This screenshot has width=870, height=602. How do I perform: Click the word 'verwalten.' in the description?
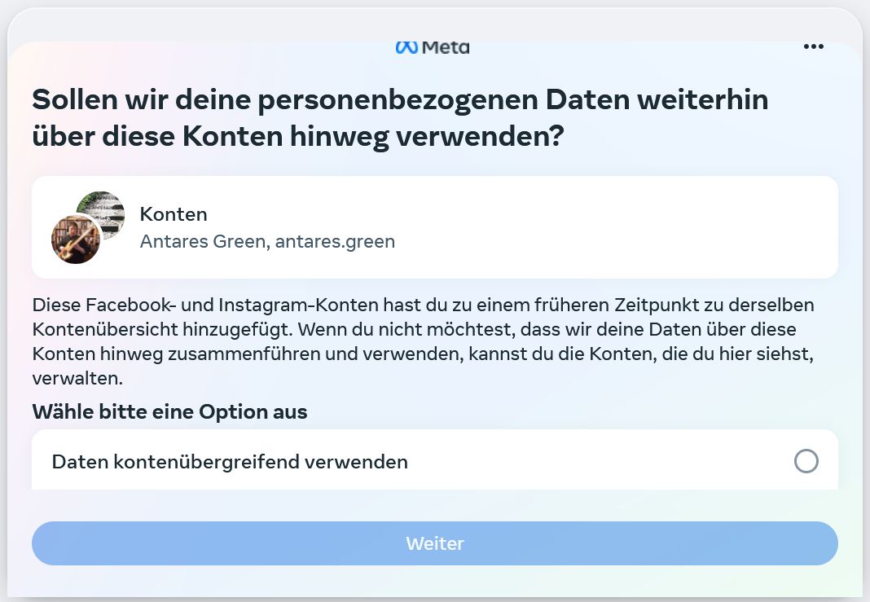click(x=77, y=380)
